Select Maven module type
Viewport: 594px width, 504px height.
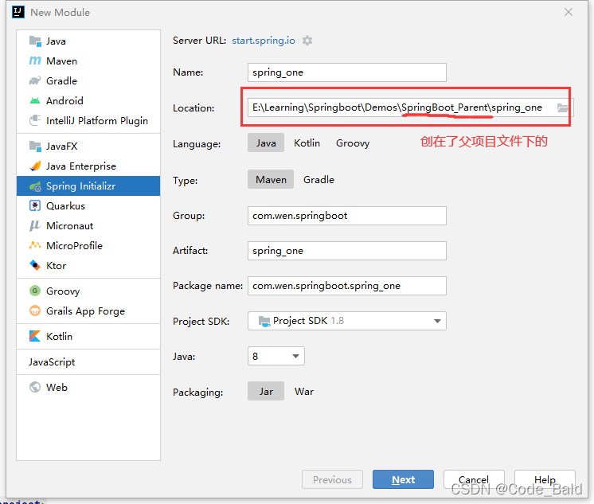click(x=88, y=61)
